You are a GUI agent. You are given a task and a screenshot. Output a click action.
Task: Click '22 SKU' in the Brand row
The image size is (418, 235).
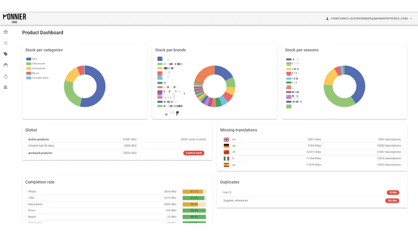click(172, 217)
